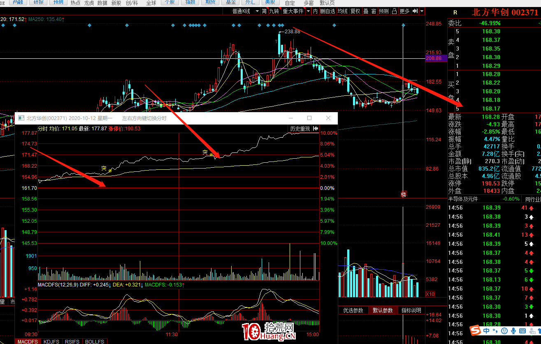This screenshot has height=344, width=541.
Task: Switch to the RSIFS indicator tab
Action: (x=72, y=342)
